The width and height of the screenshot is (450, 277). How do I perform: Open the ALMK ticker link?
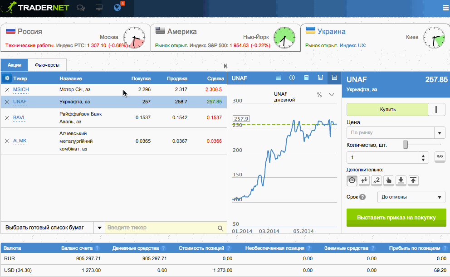tap(20, 141)
